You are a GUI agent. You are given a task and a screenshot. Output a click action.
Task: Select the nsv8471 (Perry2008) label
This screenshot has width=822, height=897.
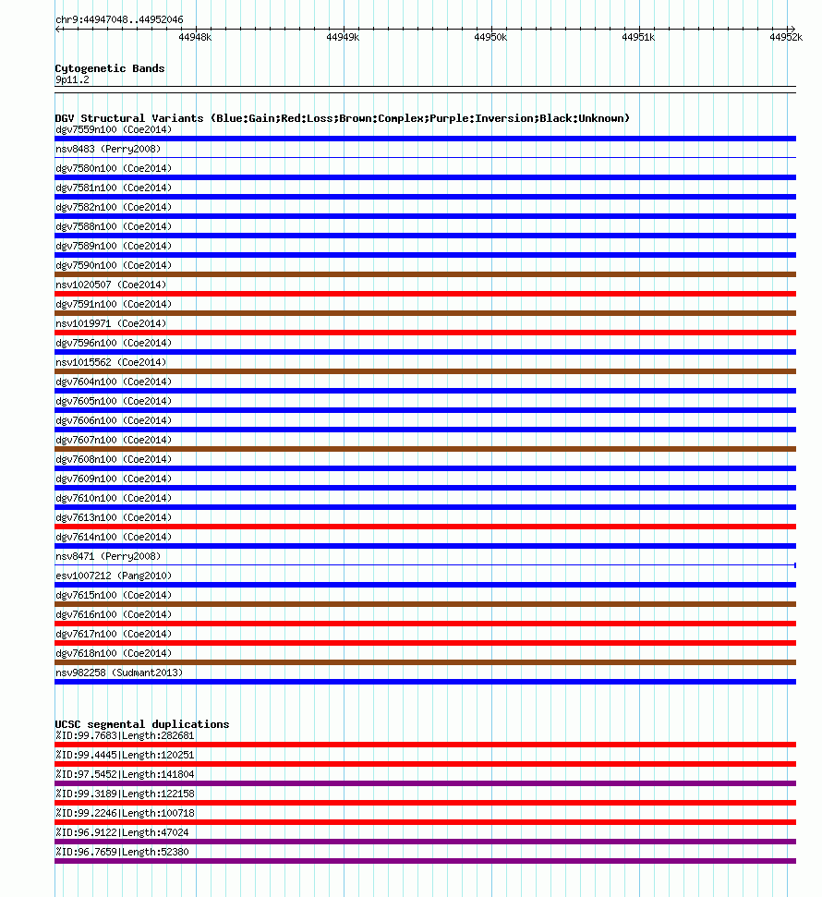point(108,558)
